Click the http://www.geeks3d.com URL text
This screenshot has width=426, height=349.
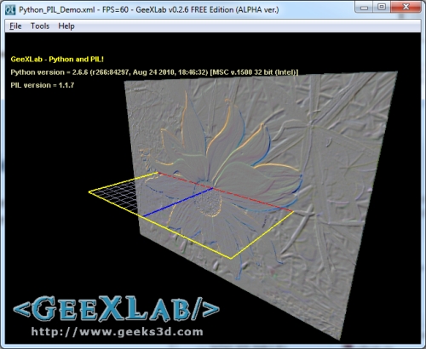(117, 331)
